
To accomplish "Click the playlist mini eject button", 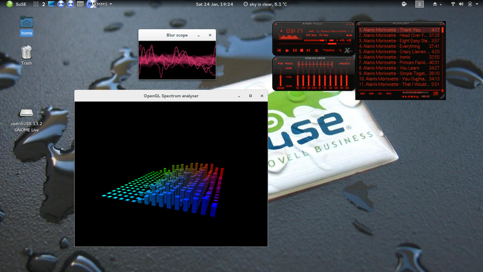I will (417, 97).
